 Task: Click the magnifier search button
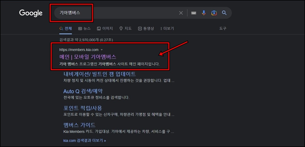tap(224, 13)
